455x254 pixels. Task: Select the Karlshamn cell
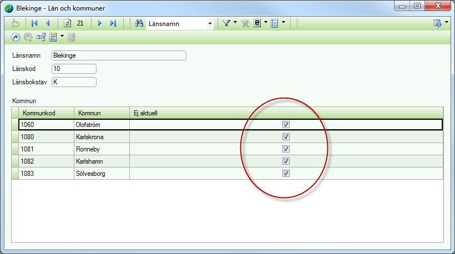(x=102, y=161)
